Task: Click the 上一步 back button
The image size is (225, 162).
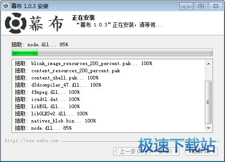Action: [129, 151]
